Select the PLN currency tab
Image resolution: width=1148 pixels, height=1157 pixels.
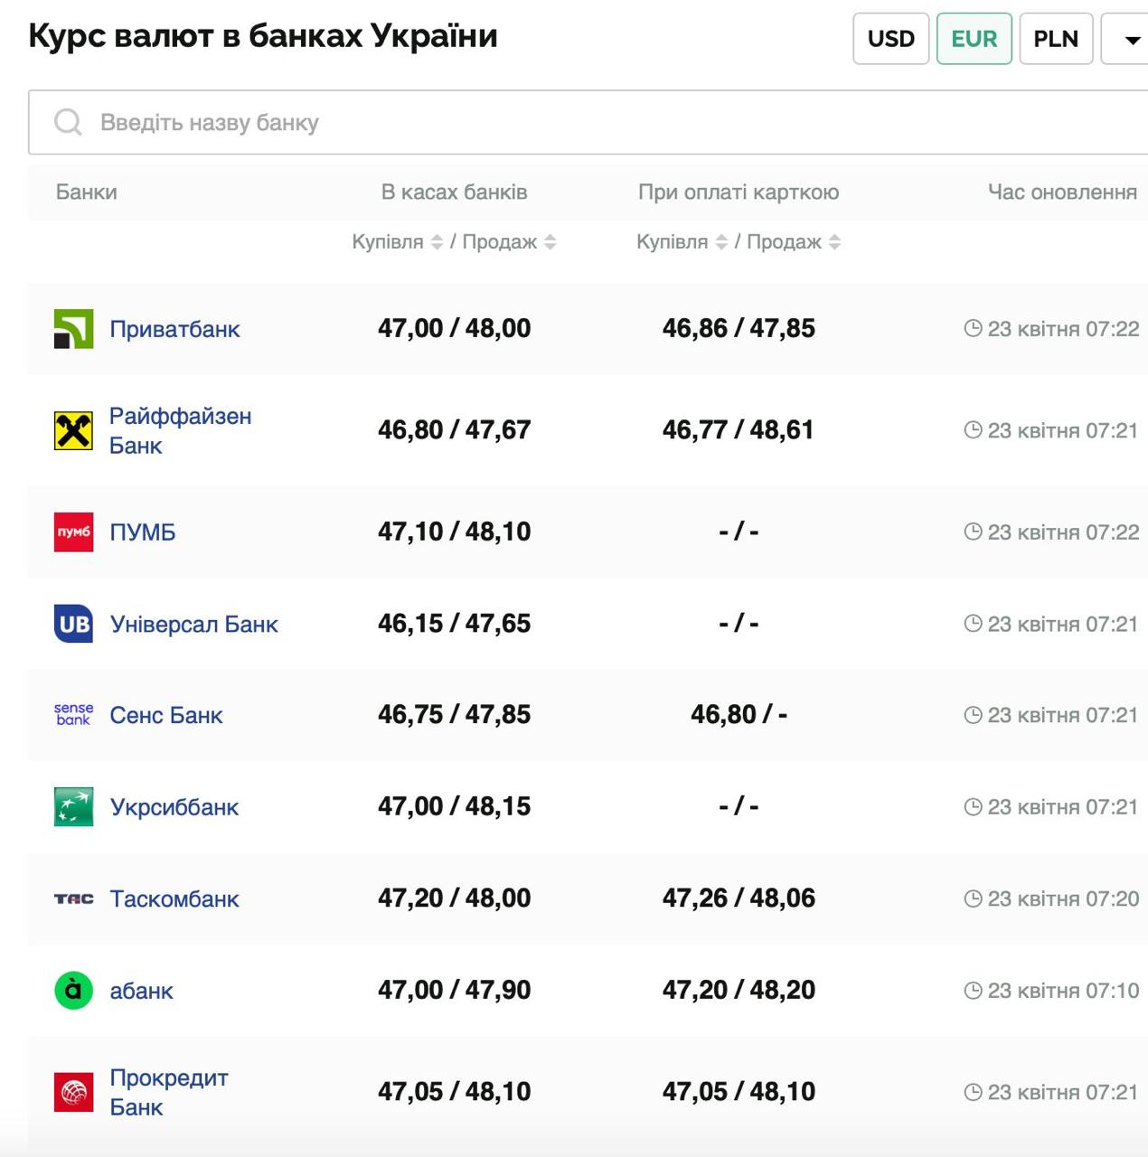[1056, 39]
